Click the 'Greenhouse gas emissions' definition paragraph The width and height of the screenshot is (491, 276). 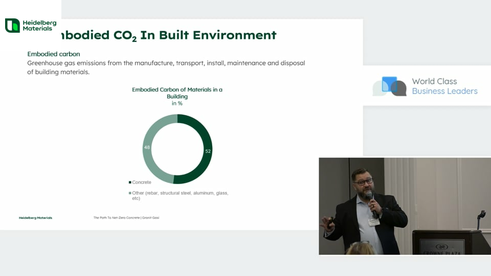(x=166, y=67)
